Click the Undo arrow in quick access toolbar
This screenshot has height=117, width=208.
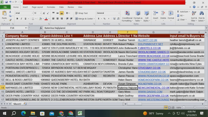click(x=10, y=2)
